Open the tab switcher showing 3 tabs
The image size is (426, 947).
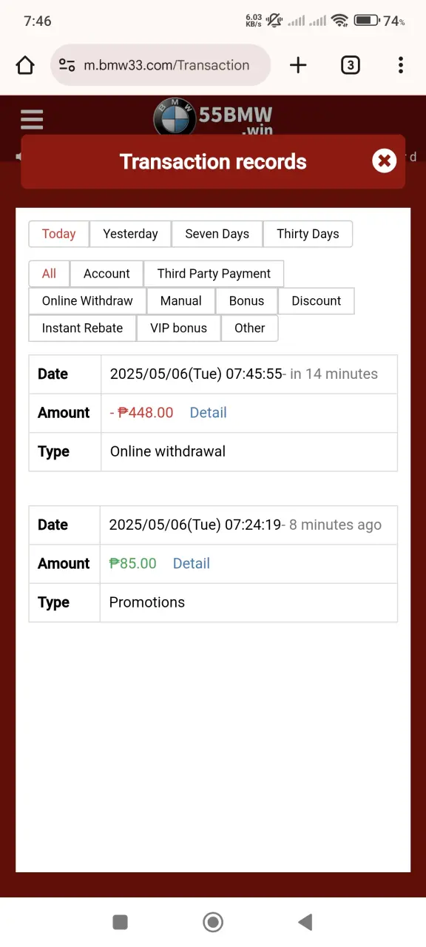(350, 65)
